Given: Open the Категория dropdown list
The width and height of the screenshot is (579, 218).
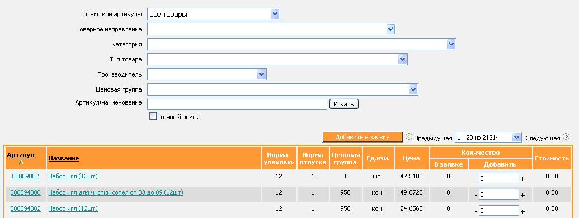Looking at the screenshot, I should 302,44.
